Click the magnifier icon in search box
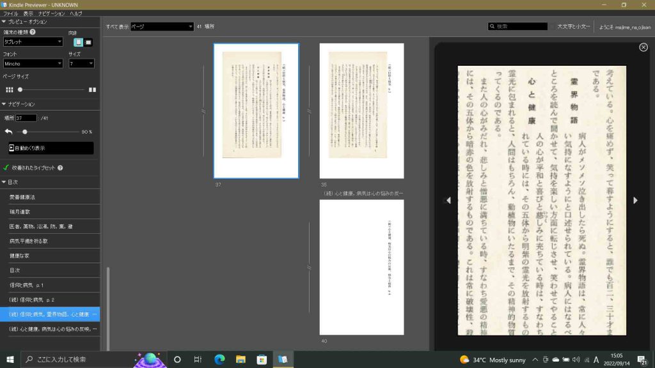 (x=492, y=26)
